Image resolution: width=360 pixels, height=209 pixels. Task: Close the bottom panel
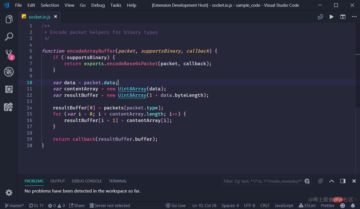(x=354, y=181)
